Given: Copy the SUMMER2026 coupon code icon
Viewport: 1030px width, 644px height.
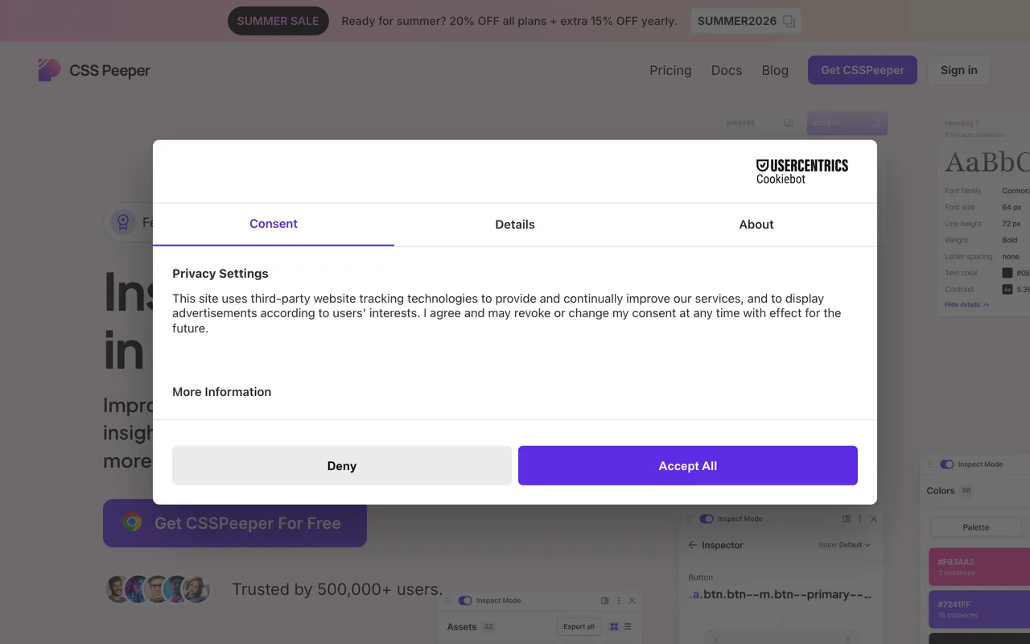Looking at the screenshot, I should tap(789, 22).
